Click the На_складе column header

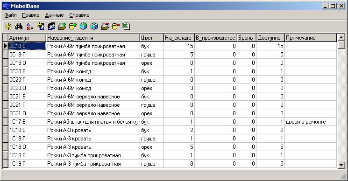click(x=179, y=38)
